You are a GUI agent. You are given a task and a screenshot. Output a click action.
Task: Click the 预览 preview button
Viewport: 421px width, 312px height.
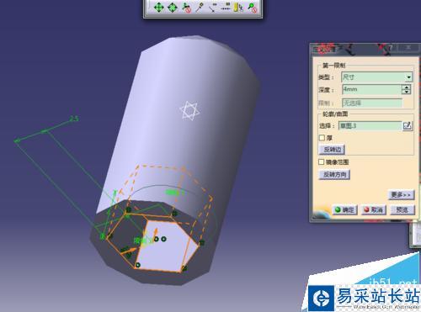(402, 209)
